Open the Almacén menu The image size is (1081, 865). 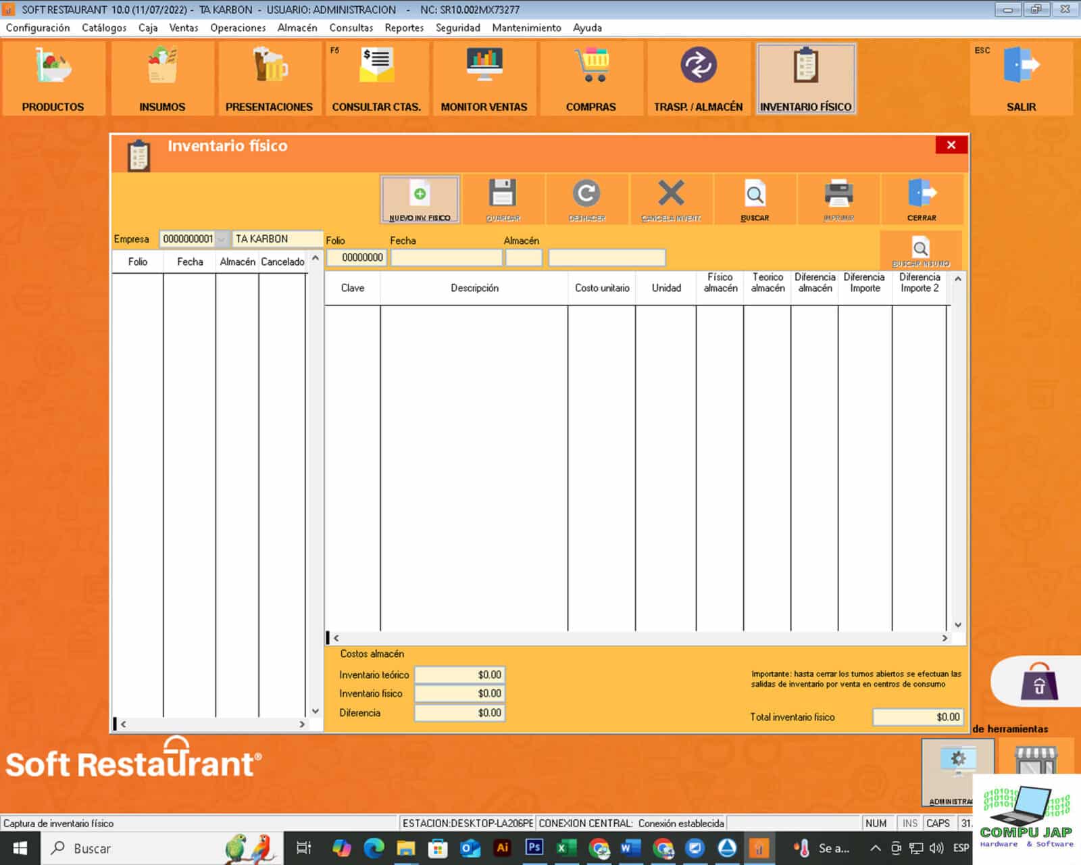[x=297, y=28]
